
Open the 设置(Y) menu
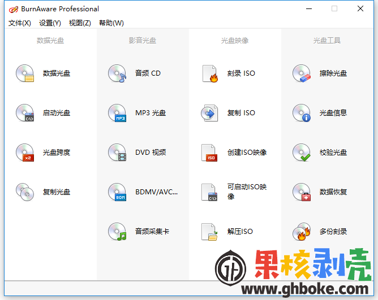pos(50,23)
